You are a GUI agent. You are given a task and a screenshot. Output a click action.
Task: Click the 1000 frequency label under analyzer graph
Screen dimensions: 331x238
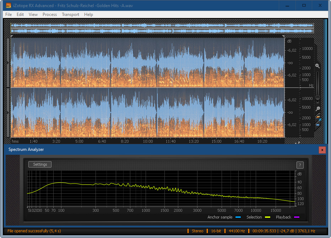click(x=146, y=210)
